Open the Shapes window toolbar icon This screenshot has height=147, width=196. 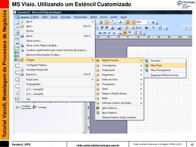point(101,22)
